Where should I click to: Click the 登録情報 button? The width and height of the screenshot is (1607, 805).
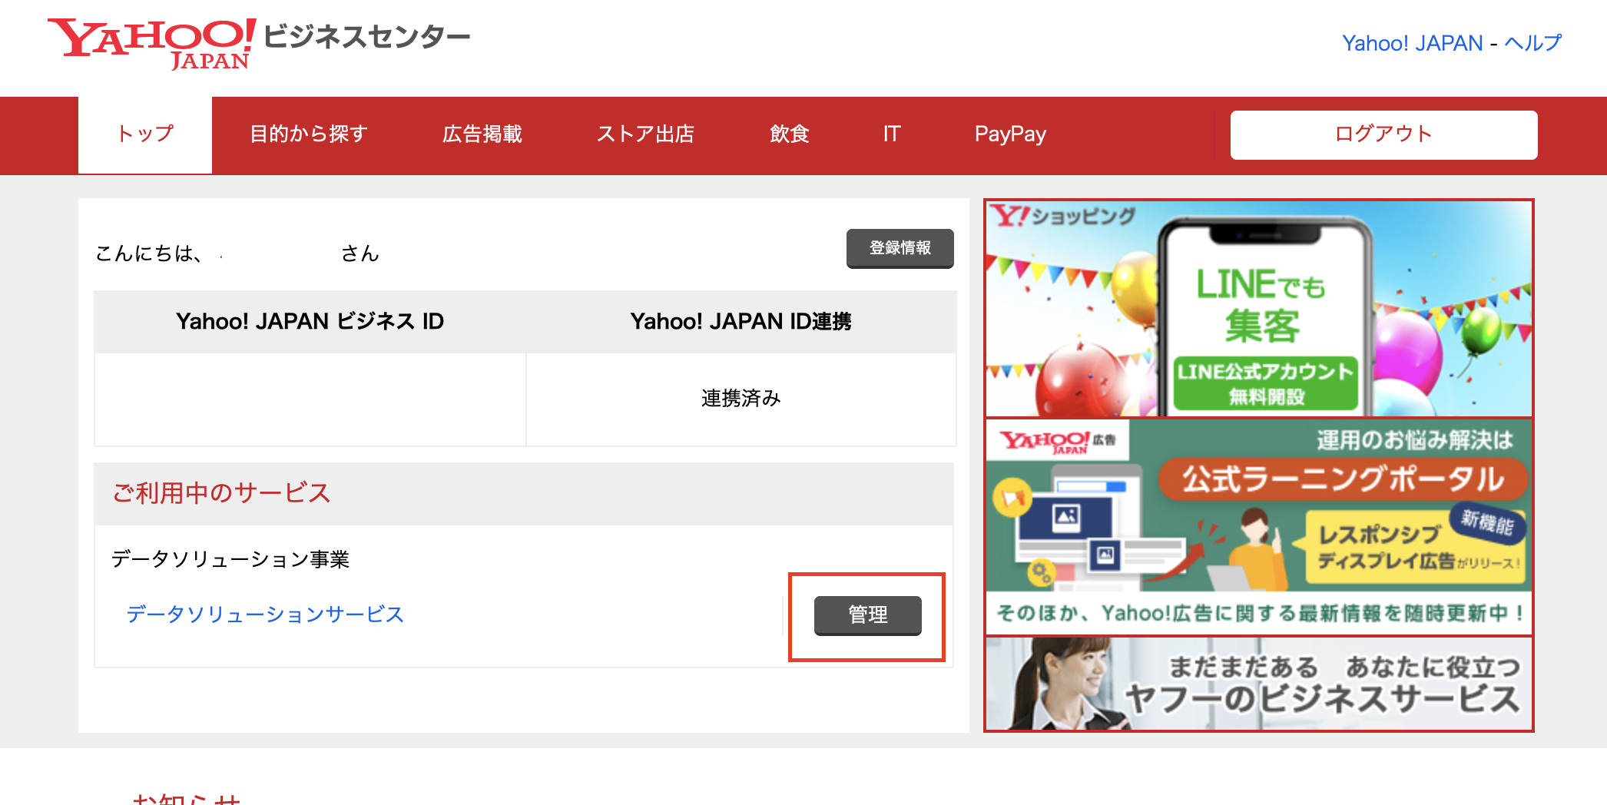(900, 248)
